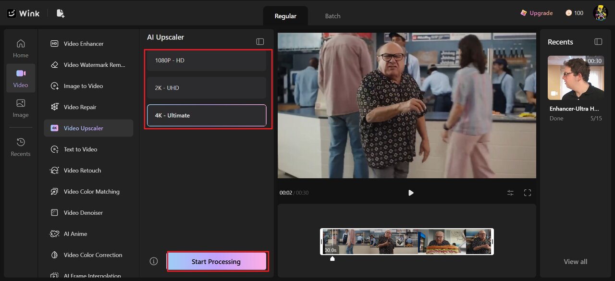Select the AI Anime tool
The image size is (615, 281).
pos(88,234)
